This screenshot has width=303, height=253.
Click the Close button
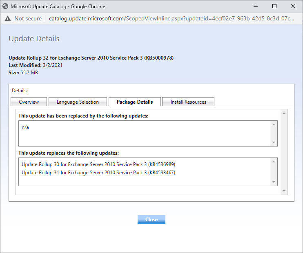(151, 220)
